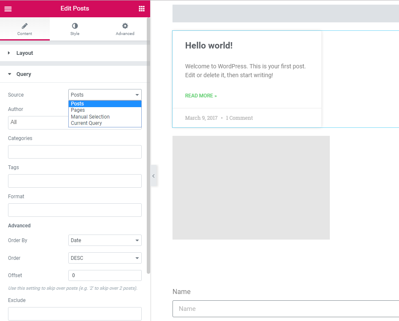Pick Current Query from dropdown list
The width and height of the screenshot is (399, 321).
pyautogui.click(x=86, y=123)
